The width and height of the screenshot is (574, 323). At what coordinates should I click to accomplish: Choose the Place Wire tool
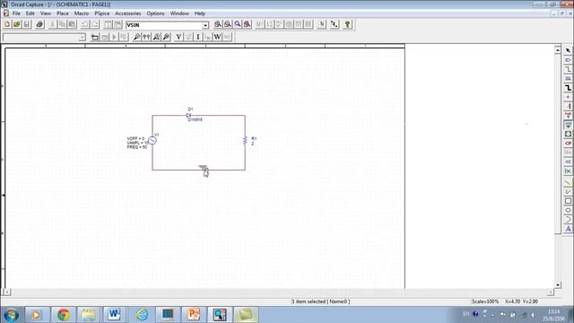pyautogui.click(x=568, y=69)
